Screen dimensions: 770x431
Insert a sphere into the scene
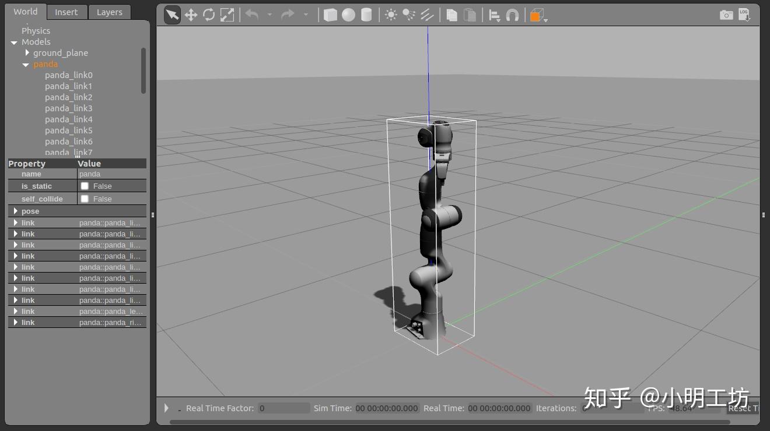(x=347, y=15)
